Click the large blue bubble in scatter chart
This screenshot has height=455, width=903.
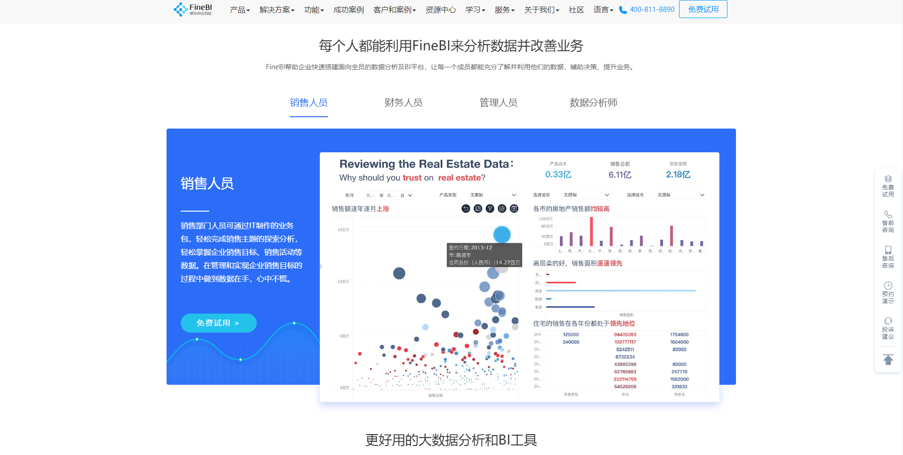502,234
